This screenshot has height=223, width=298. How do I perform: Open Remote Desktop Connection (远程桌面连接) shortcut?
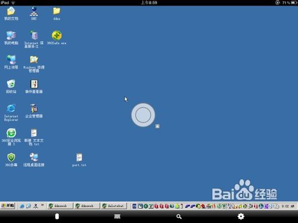(34, 160)
